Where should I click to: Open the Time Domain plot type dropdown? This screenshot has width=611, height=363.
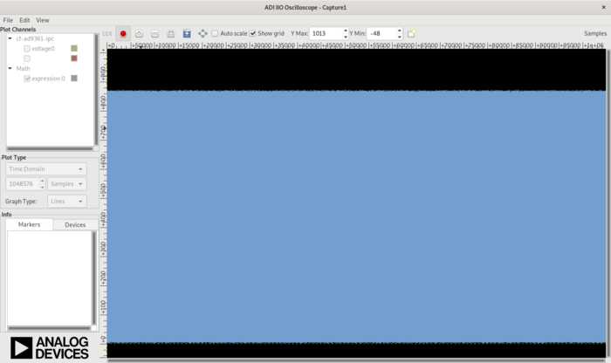[x=46, y=169]
